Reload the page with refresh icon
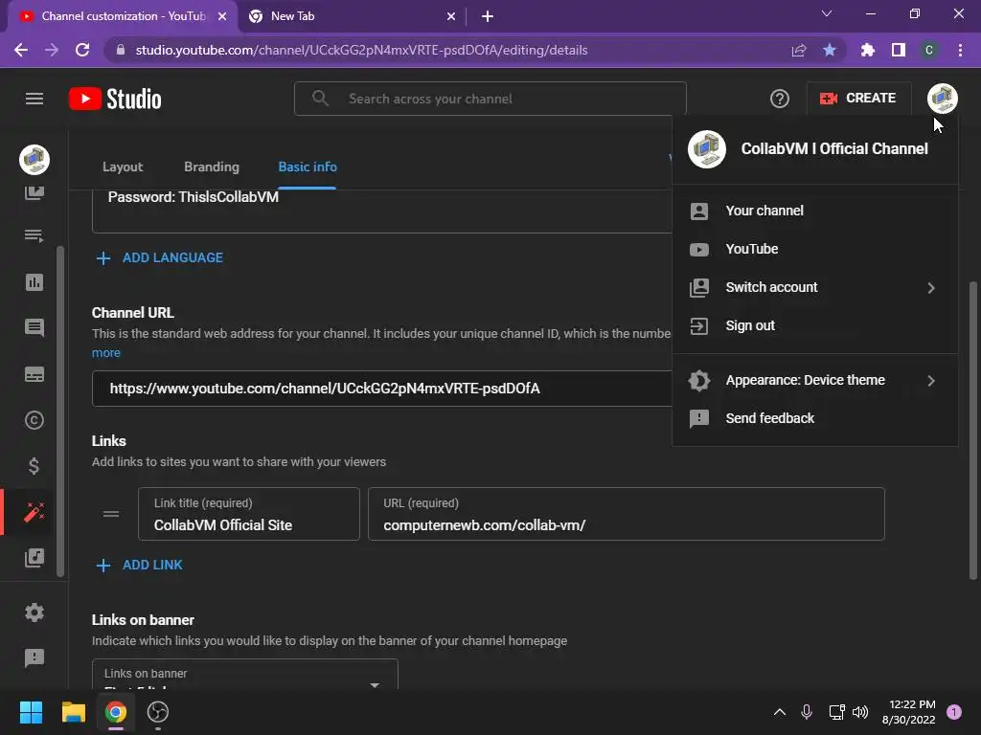Screen dimensions: 981x735 point(82,50)
